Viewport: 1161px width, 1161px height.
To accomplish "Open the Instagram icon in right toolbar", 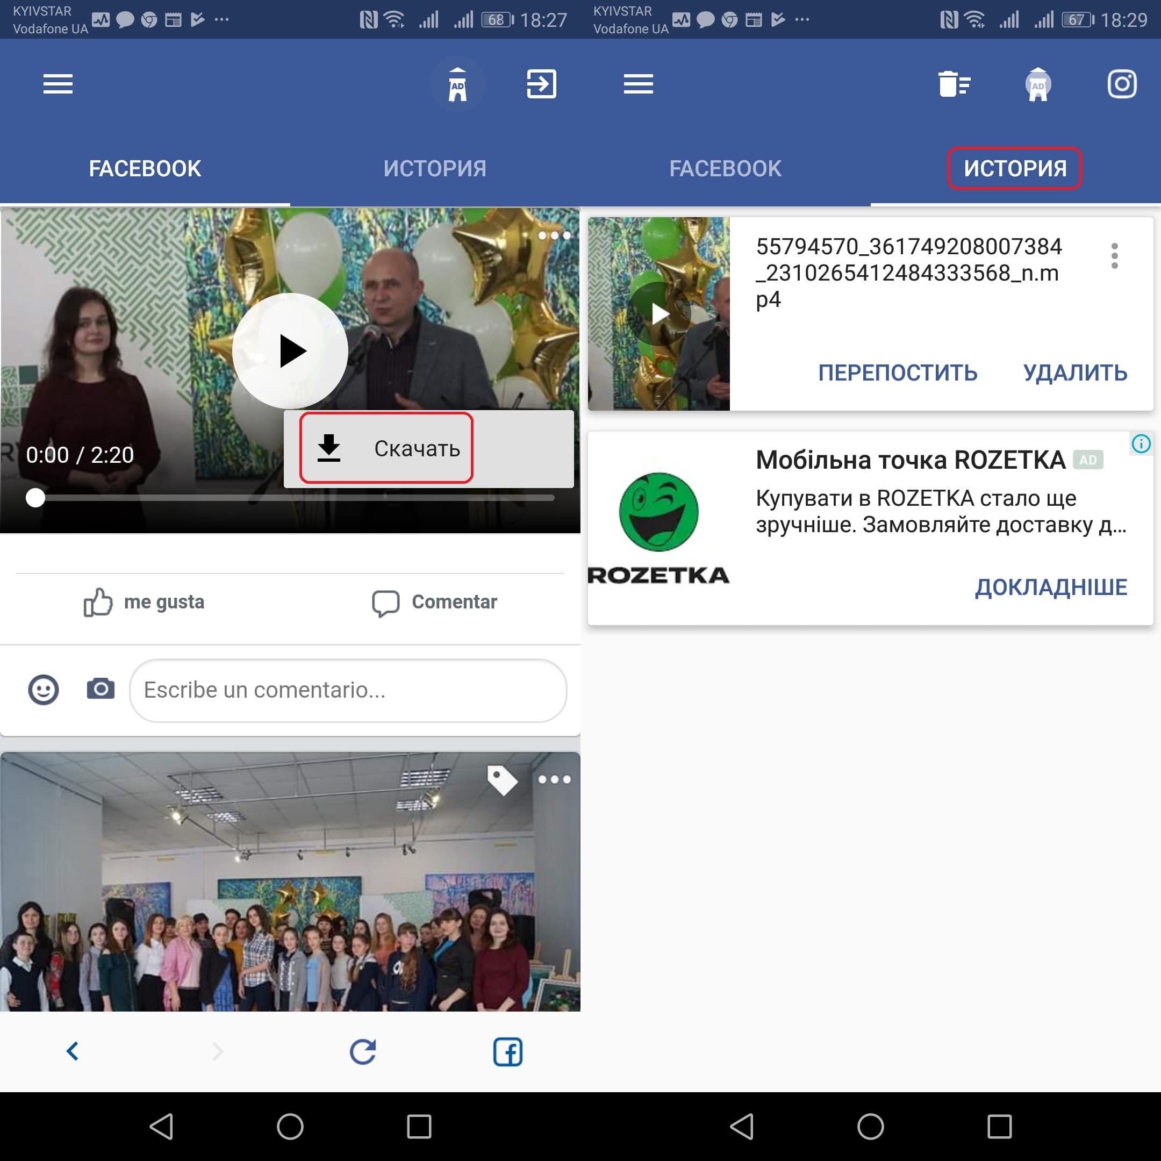I will 1122,83.
